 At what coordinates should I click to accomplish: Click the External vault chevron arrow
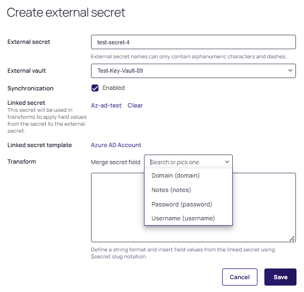[x=290, y=71]
